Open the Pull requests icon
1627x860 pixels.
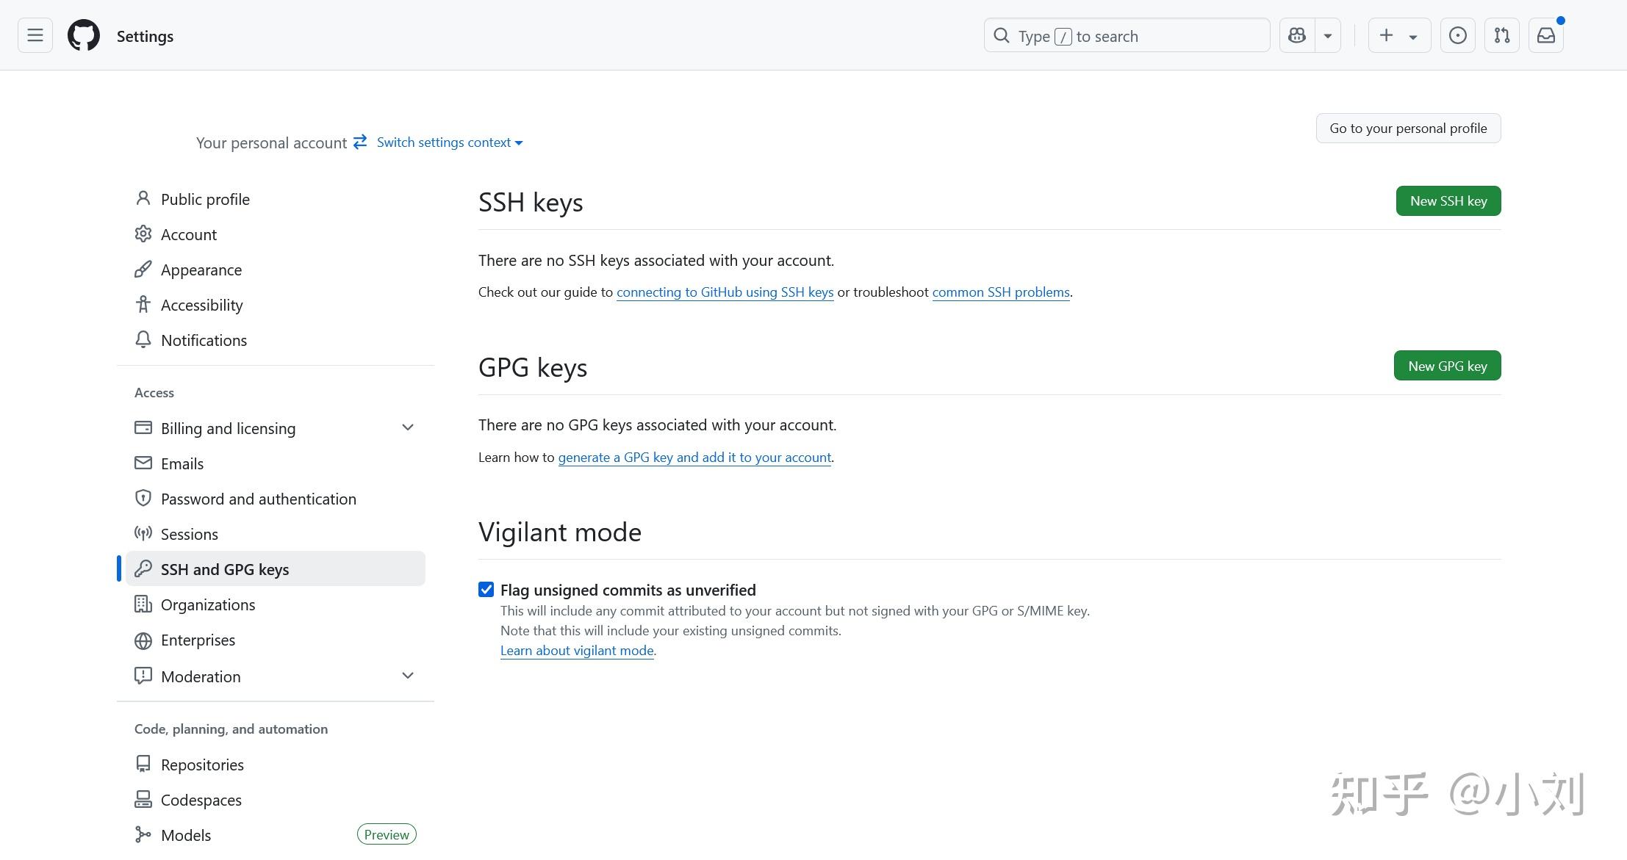tap(1501, 35)
